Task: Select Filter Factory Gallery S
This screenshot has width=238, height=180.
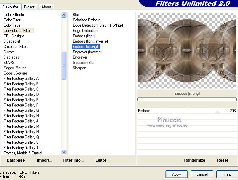Action: click(21, 142)
